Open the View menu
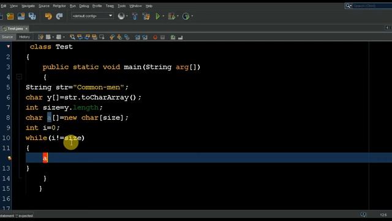Viewport: 392px width, 221px height. [13, 6]
